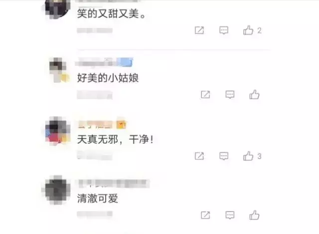Open username above 清澈可爱 comment

pos(114,184)
